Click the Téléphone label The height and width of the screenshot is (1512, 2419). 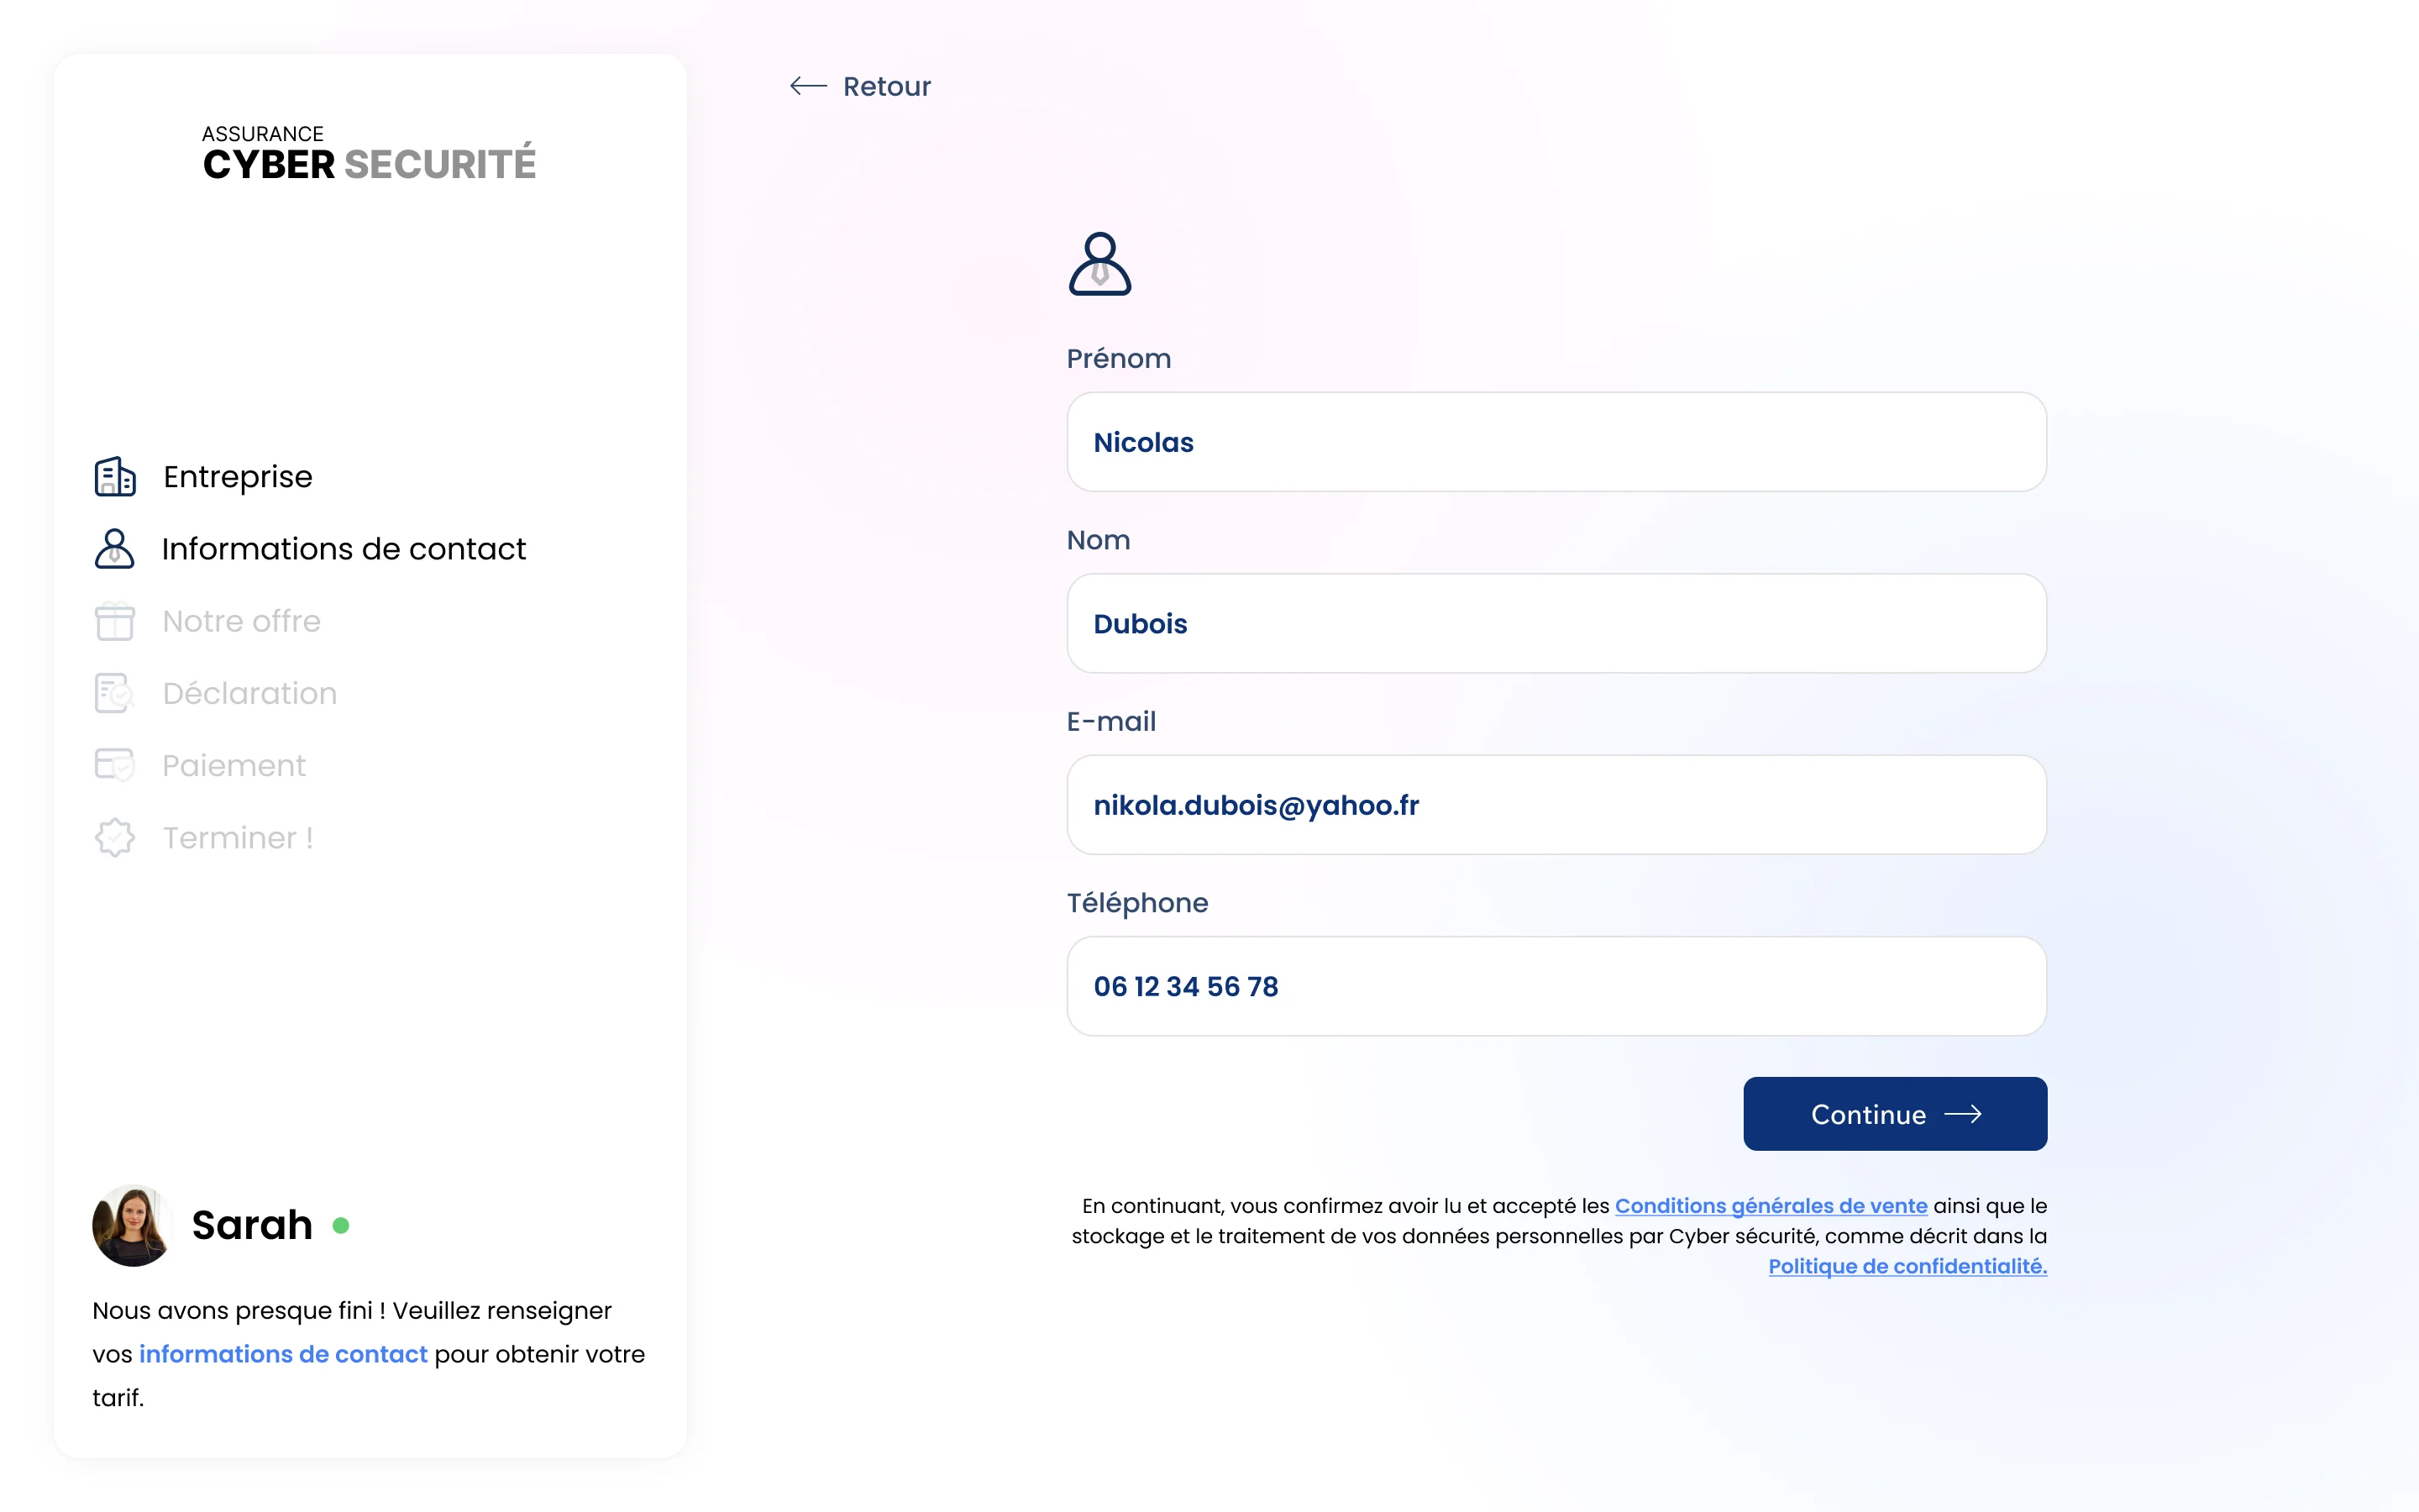(1137, 903)
